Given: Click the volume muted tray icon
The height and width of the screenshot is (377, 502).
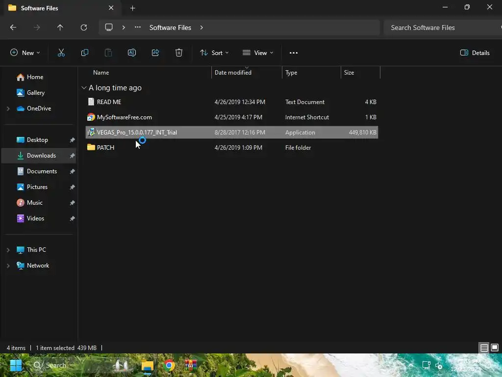Looking at the screenshot, I should click(439, 365).
